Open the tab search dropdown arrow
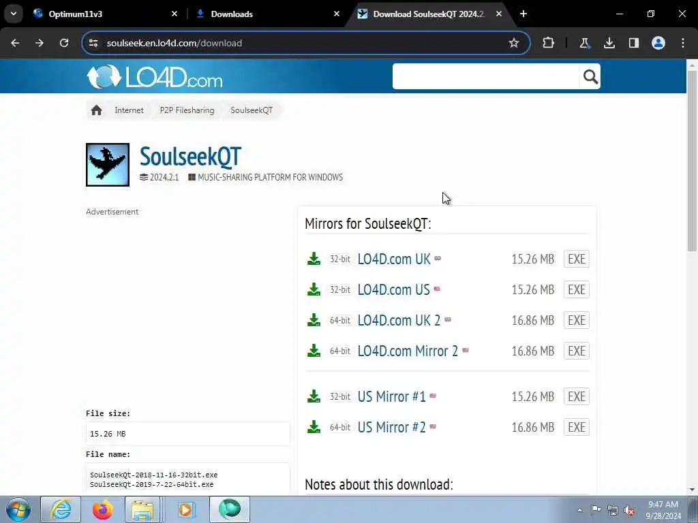Viewport: 698px width, 523px height. click(14, 14)
